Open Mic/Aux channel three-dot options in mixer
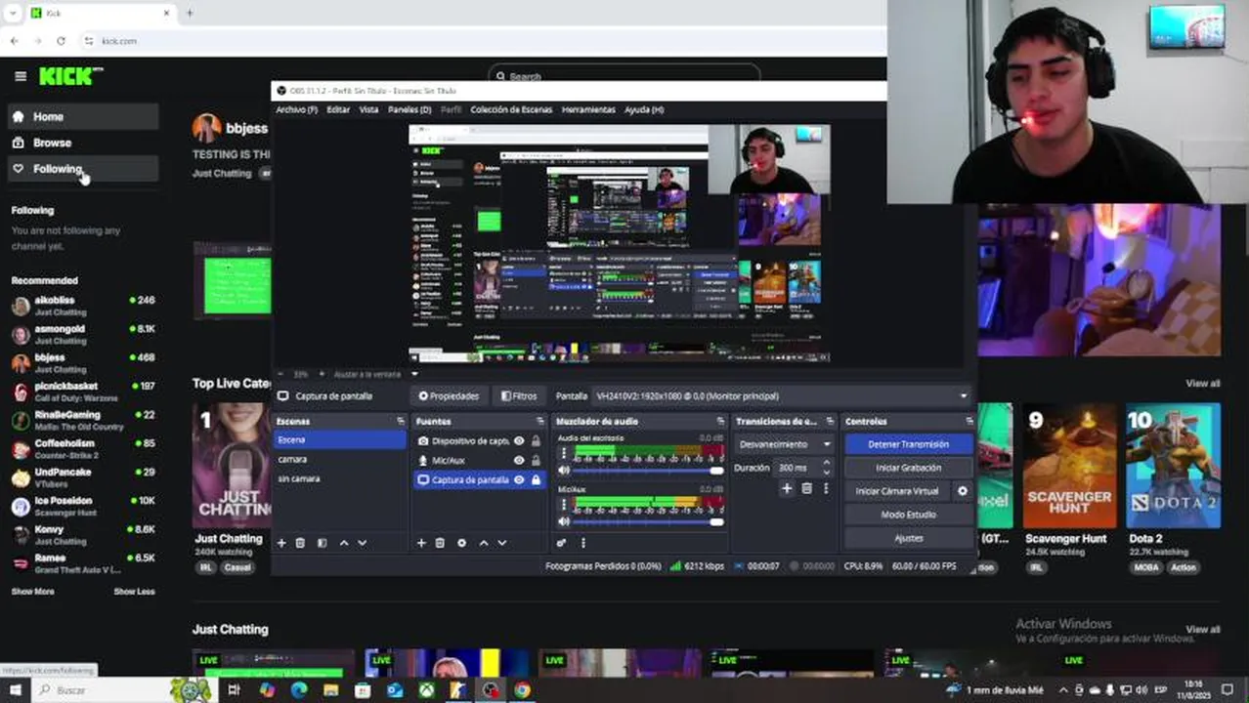 [563, 507]
